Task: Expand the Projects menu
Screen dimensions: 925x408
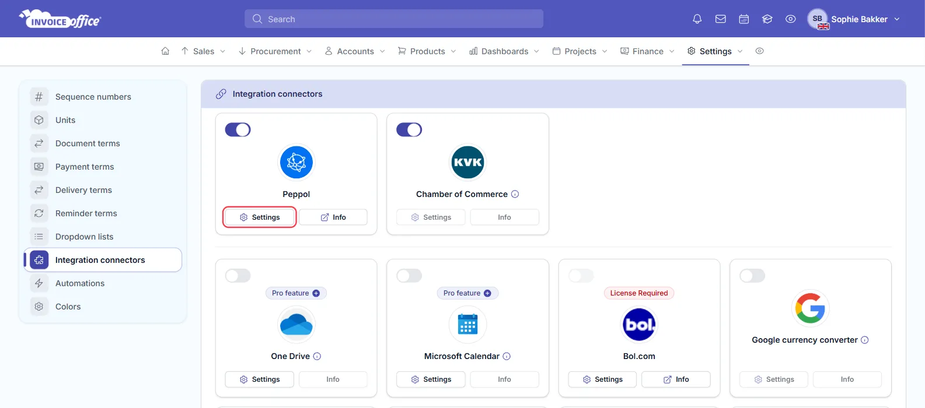Action: click(x=580, y=51)
